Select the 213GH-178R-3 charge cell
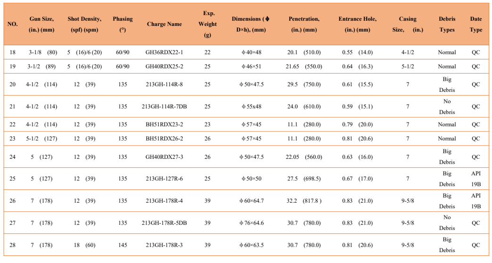Viewport: 492px width, 263px height. [164, 245]
